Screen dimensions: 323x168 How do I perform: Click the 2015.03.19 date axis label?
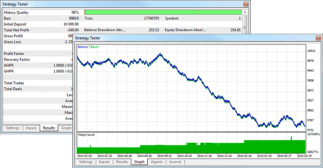[304, 156]
